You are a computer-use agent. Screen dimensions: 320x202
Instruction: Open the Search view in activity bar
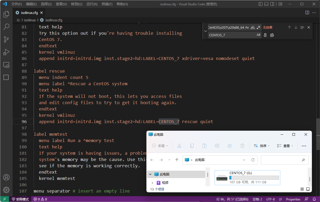[6, 27]
